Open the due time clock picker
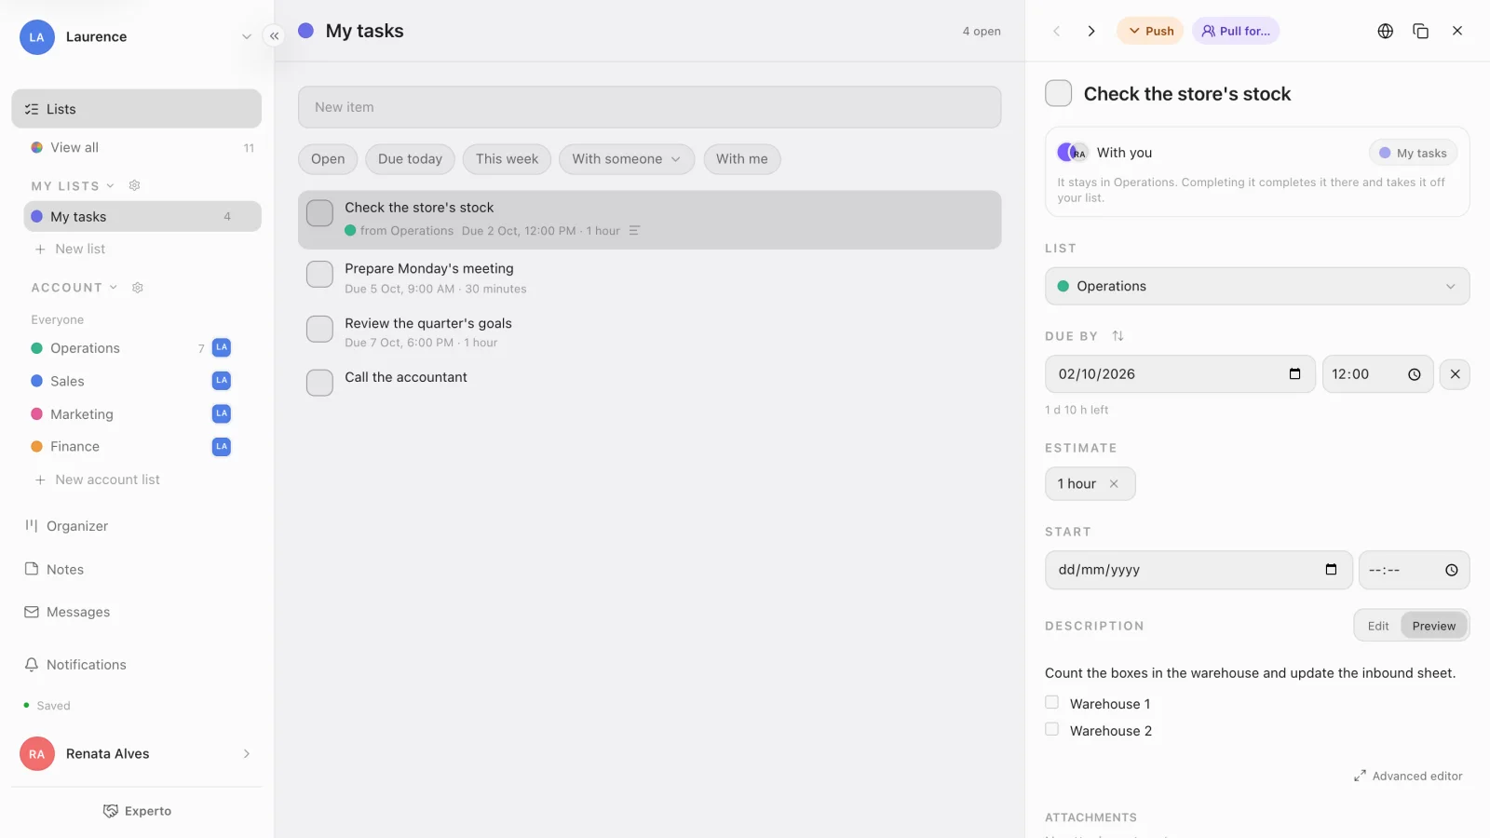The width and height of the screenshot is (1490, 838). (x=1415, y=374)
